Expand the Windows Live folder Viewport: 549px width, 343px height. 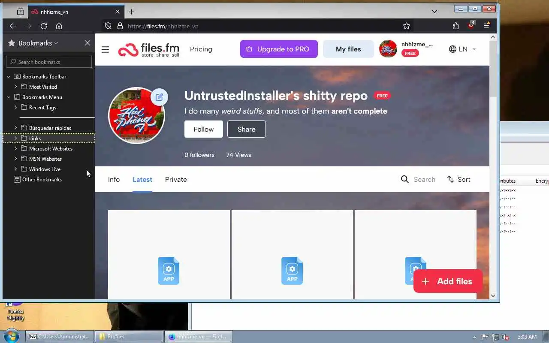point(15,169)
